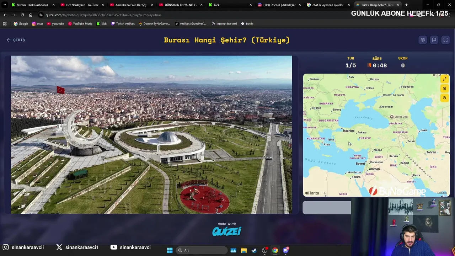Viewport: 455px width, 256px height.
Task: Open Steam from the taskbar
Action: click(254, 250)
